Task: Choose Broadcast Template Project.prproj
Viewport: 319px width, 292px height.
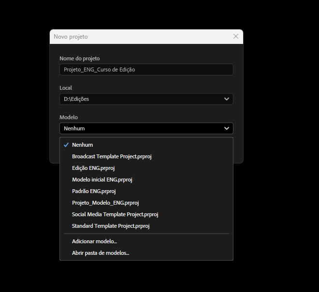Action: 146,156
